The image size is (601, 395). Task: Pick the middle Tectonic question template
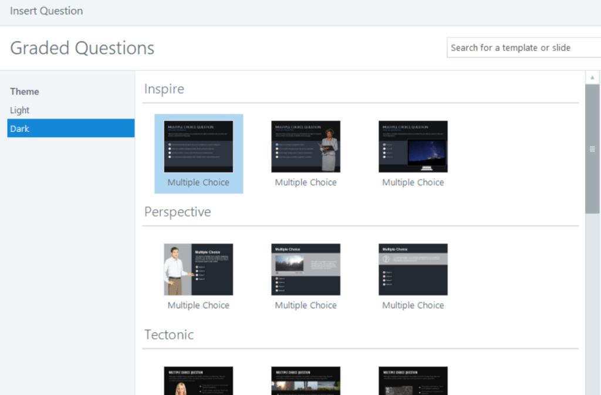(305, 382)
